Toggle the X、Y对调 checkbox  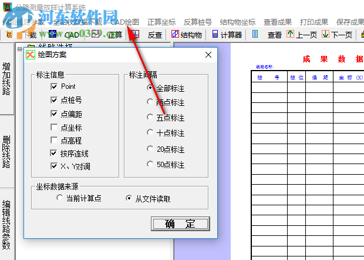pos(54,166)
